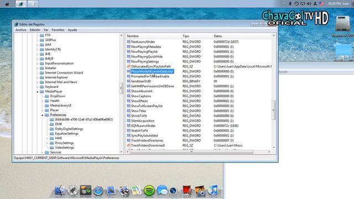This screenshot has width=354, height=199.
Task: Click the tree pane vertical scrollbar thumb
Action: coord(121,88)
